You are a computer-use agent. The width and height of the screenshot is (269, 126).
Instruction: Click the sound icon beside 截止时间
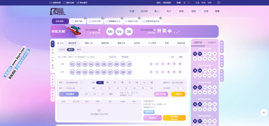coord(90,33)
